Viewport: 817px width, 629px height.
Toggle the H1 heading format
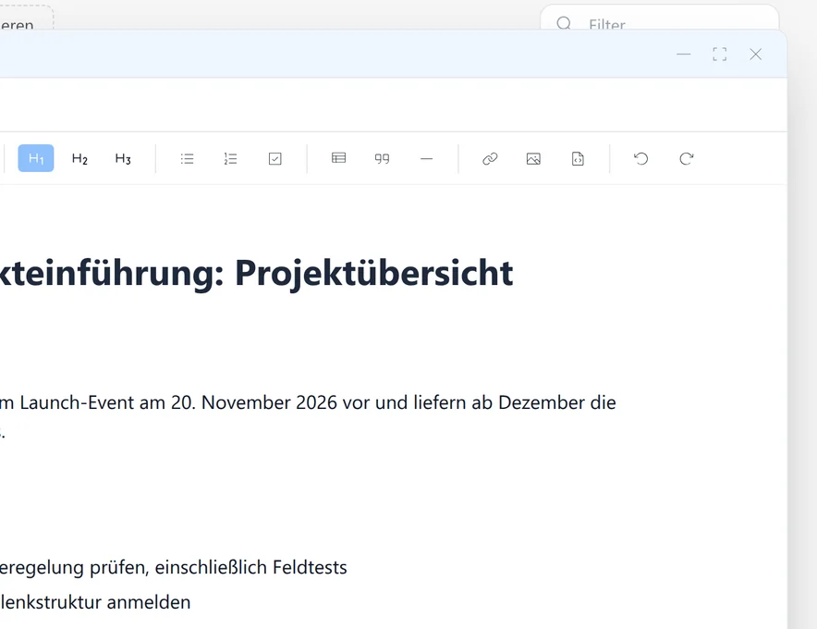pos(36,158)
